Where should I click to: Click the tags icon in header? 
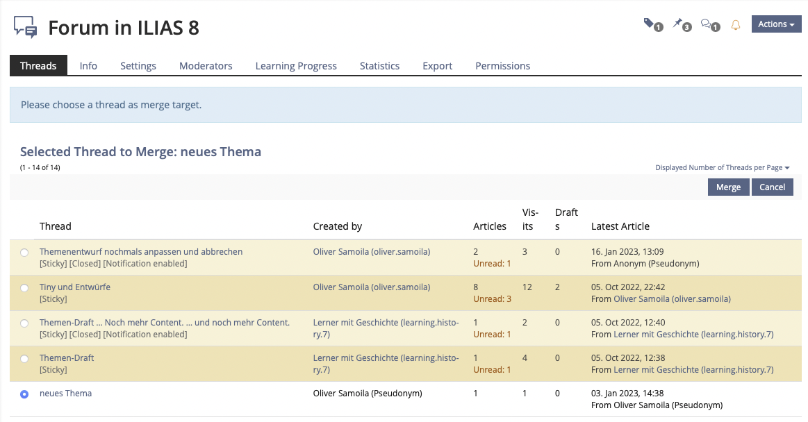coord(651,24)
